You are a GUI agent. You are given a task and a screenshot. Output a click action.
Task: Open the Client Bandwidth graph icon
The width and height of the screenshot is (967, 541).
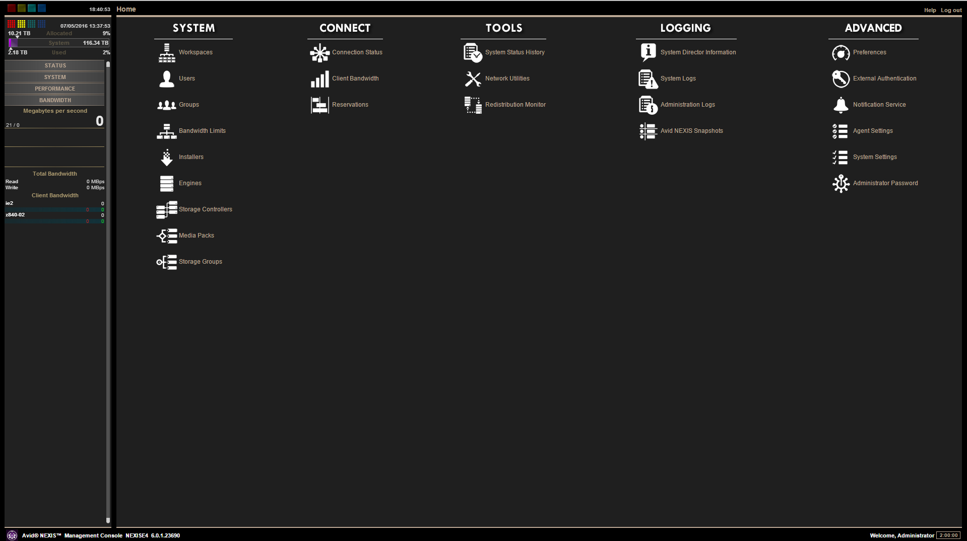point(320,79)
